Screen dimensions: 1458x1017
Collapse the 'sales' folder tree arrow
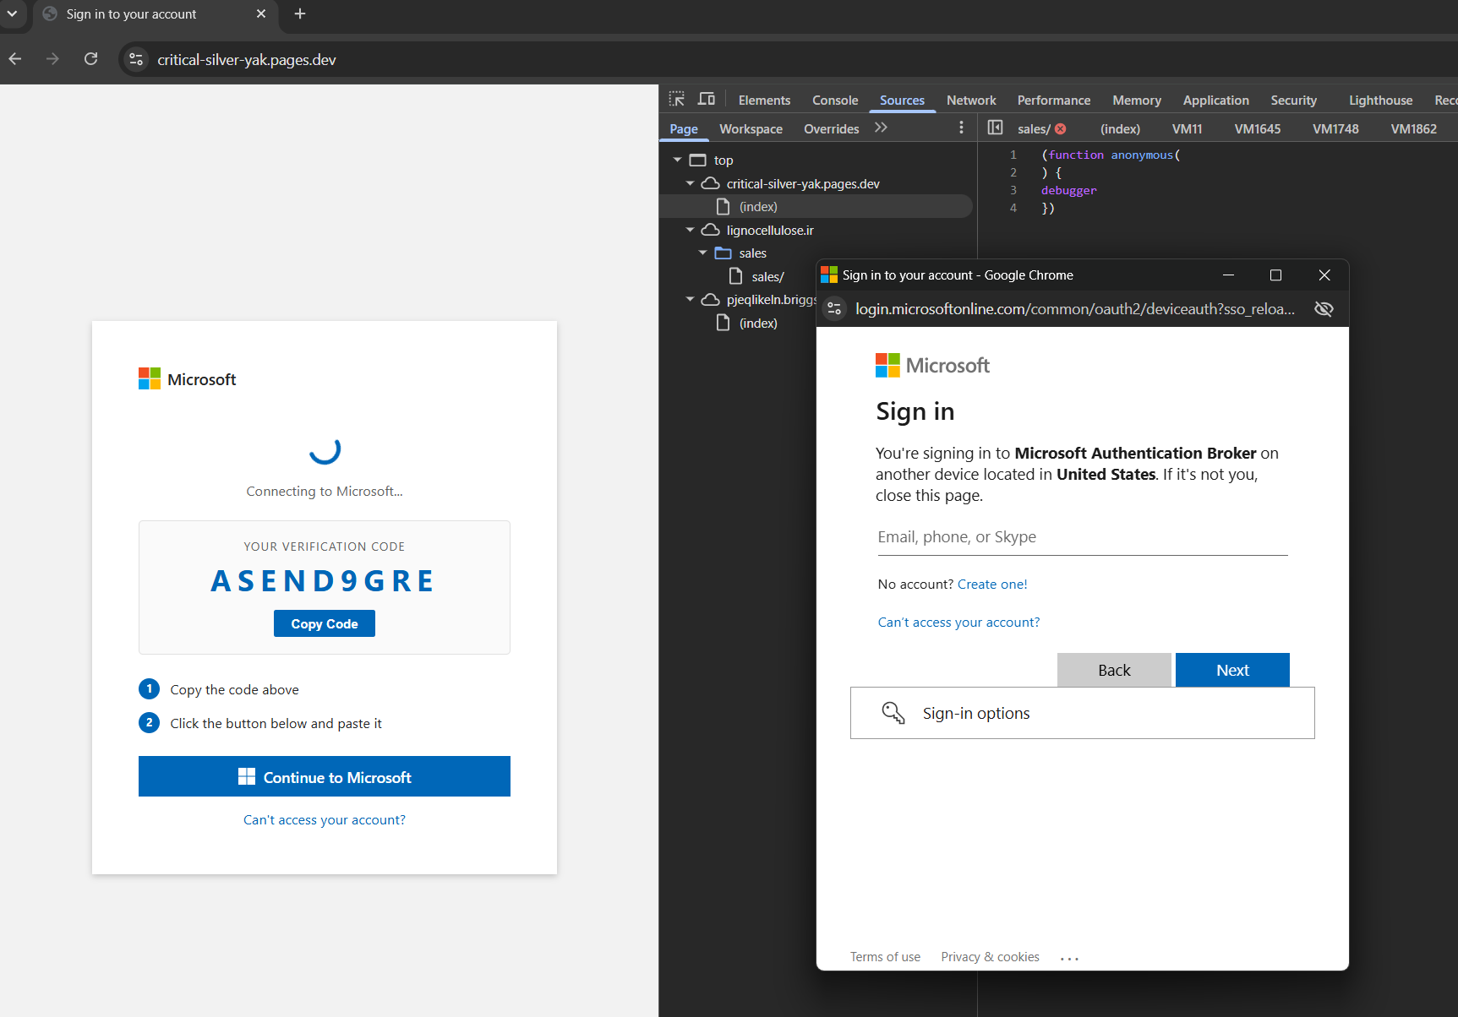click(x=702, y=253)
